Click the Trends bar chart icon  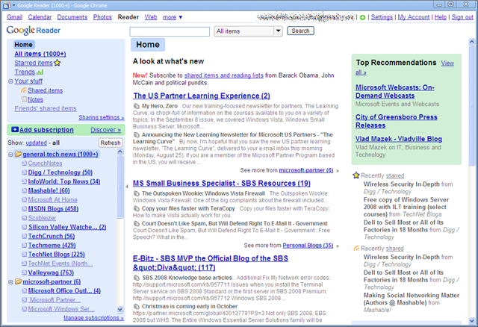click(40, 72)
